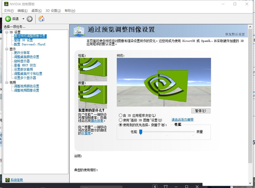
Task: Collapse the 显示 tree node
Action: point(7,49)
